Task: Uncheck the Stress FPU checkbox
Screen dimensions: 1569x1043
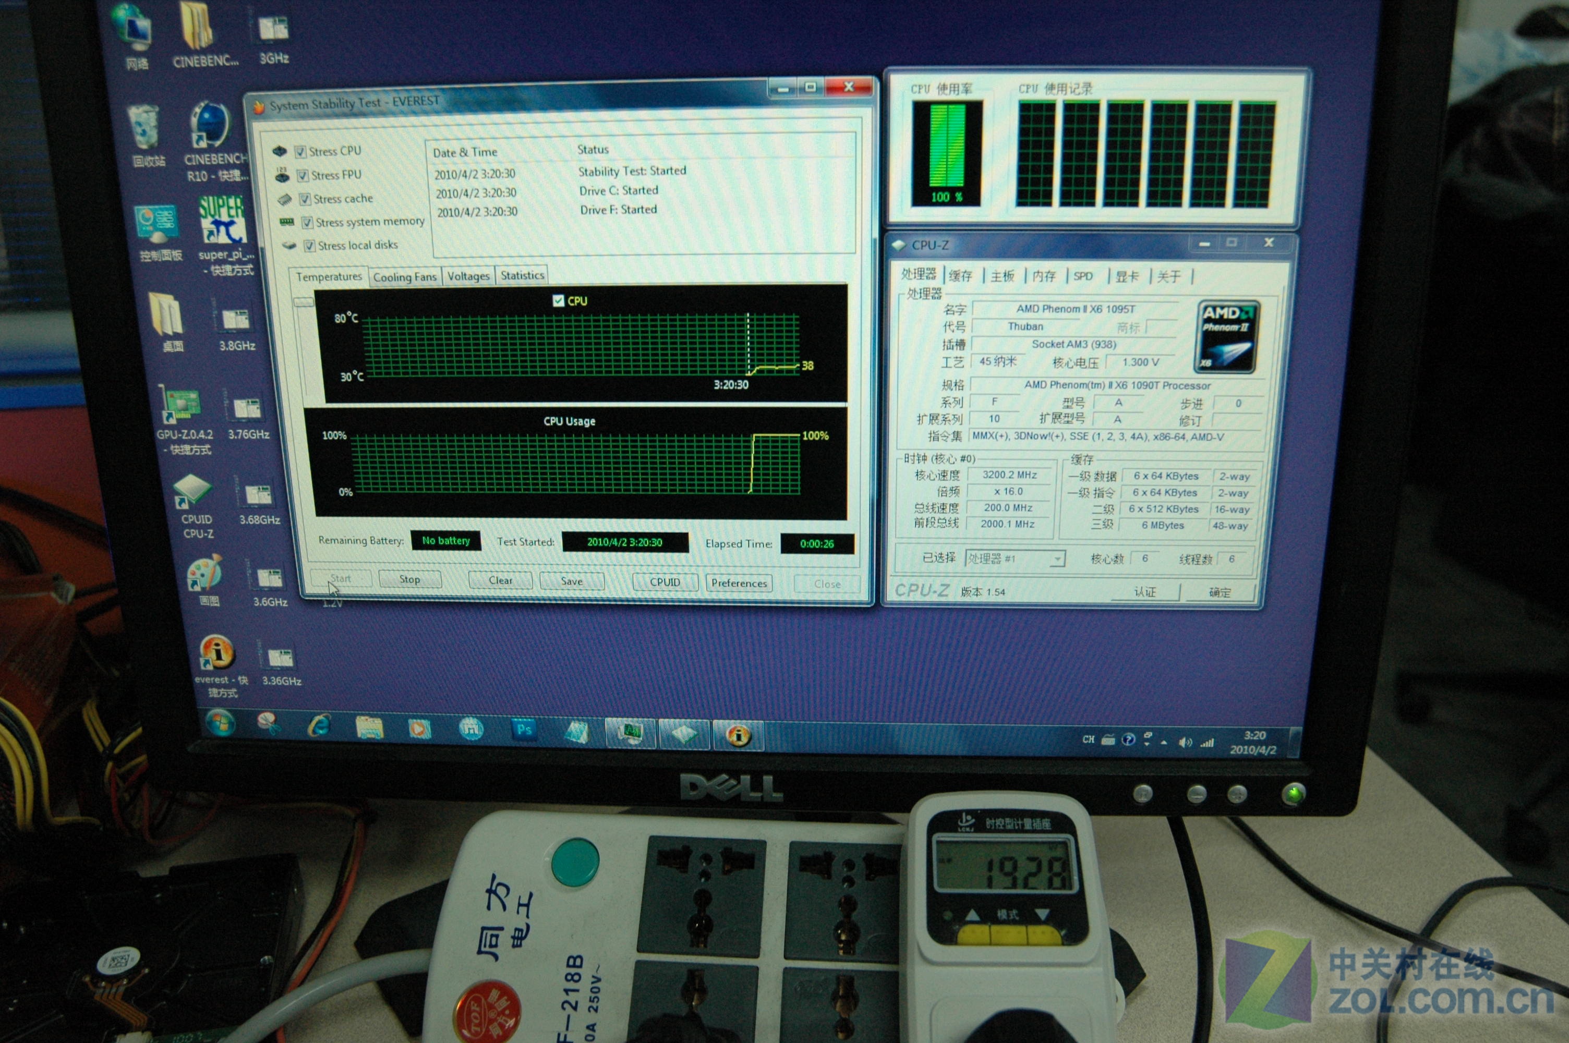Action: pyautogui.click(x=303, y=176)
